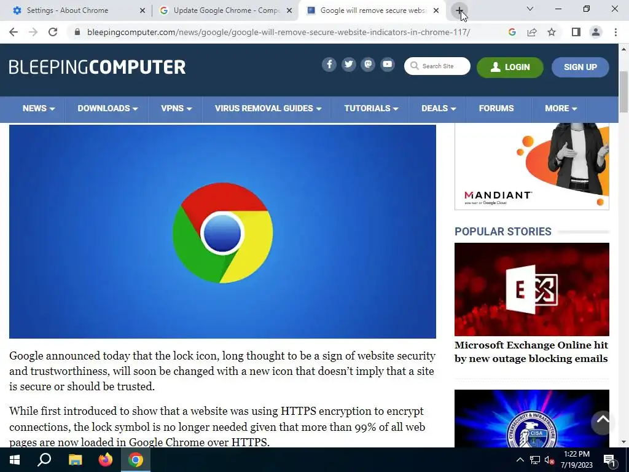This screenshot has height=472, width=629.
Task: Open the tab search dropdown chevron
Action: (x=530, y=9)
